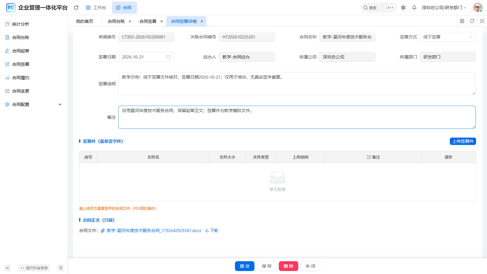The width and height of the screenshot is (487, 274).
Task: Close the 合同签署详情 tab
Action: coord(202,21)
